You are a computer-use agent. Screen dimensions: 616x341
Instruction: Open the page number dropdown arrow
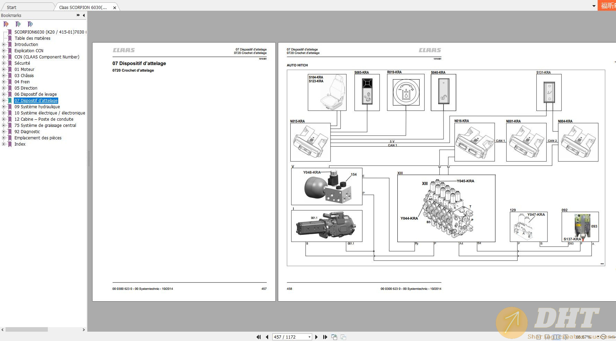tap(309, 337)
